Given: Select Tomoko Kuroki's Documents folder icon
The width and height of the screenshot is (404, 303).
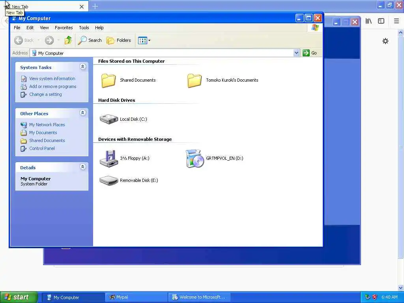Looking at the screenshot, I should pos(194,80).
